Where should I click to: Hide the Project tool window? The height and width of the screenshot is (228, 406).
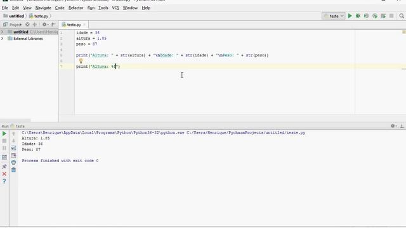pyautogui.click(x=53, y=25)
